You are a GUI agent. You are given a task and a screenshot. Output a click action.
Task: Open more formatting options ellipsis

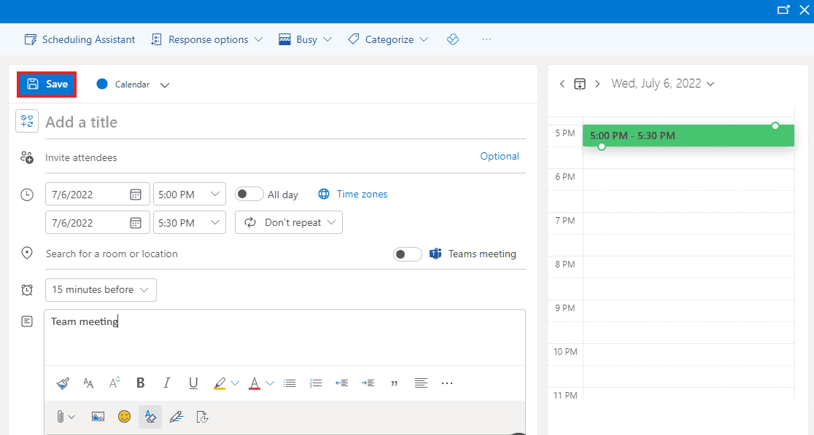click(447, 383)
